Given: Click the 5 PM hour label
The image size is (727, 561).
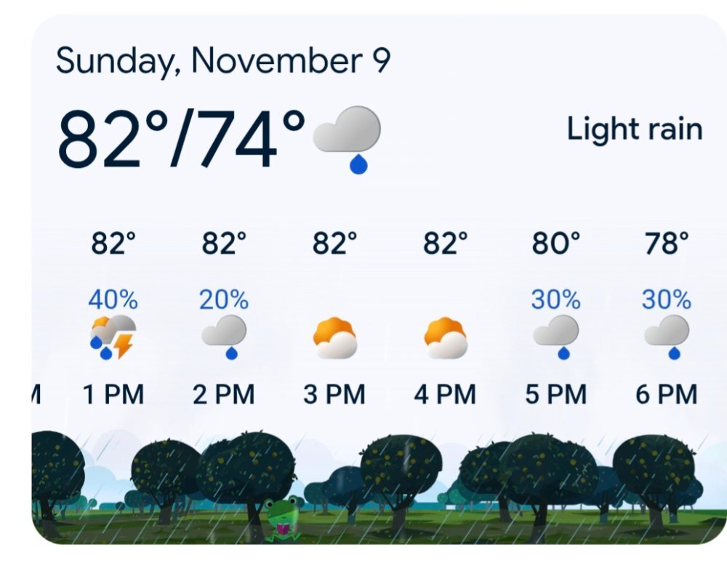Looking at the screenshot, I should point(556,395).
